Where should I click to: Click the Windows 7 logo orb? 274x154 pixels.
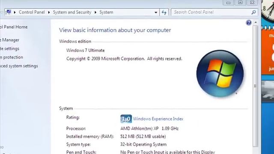point(220,74)
